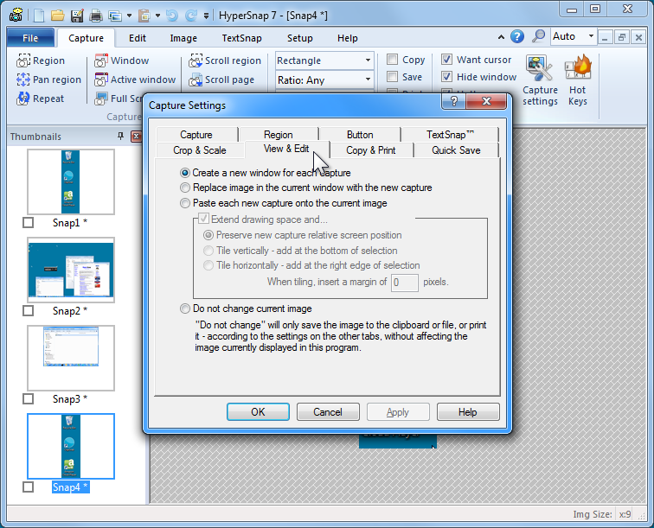Image resolution: width=654 pixels, height=528 pixels.
Task: Click the Save icon in quick access toolbar
Action: click(76, 16)
